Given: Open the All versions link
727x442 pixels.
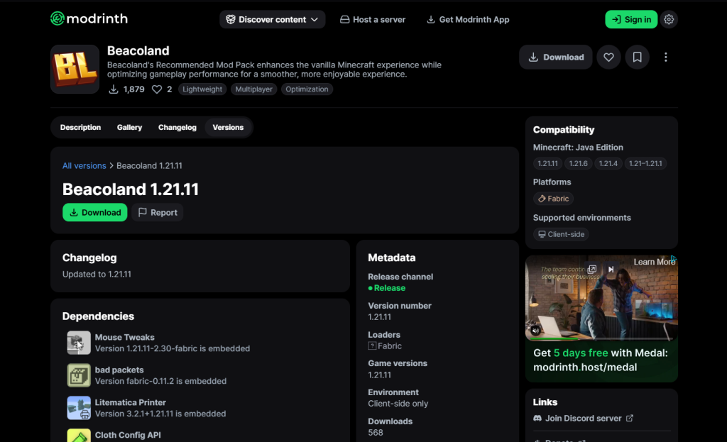Looking at the screenshot, I should click(84, 165).
